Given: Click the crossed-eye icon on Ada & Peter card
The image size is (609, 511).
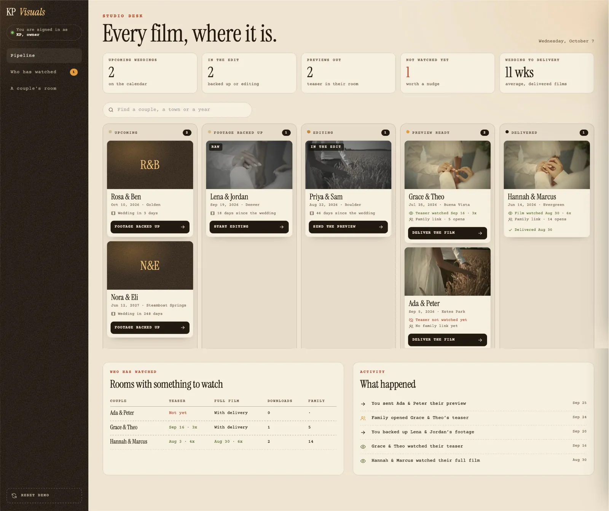Looking at the screenshot, I should click(x=411, y=320).
